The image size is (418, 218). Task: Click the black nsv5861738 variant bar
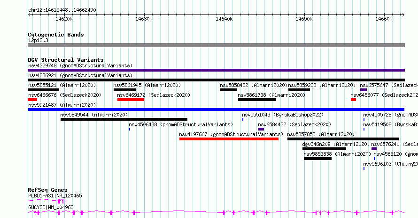[257, 100]
